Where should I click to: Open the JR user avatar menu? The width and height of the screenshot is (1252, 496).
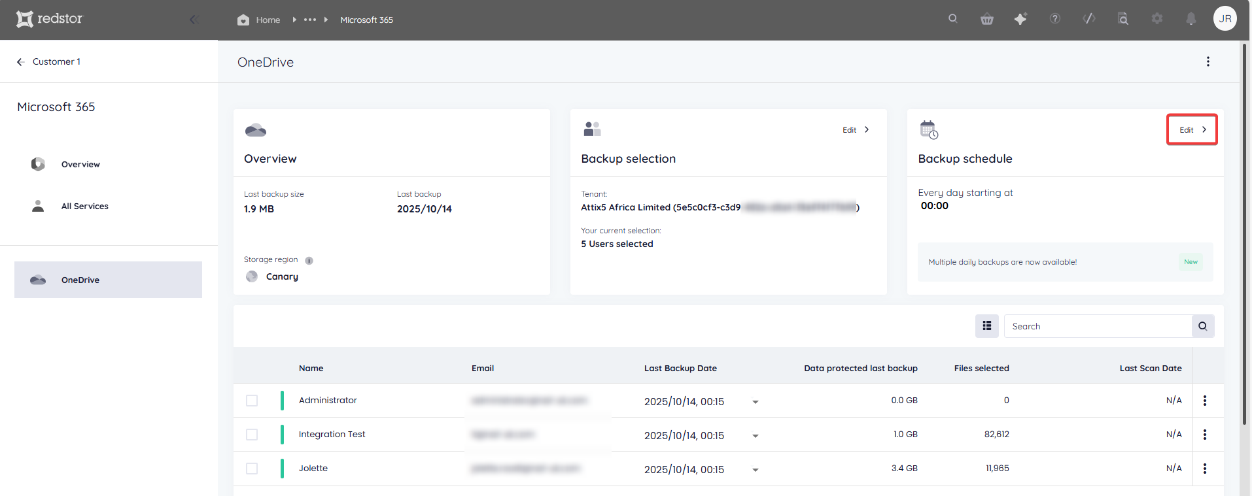1225,19
